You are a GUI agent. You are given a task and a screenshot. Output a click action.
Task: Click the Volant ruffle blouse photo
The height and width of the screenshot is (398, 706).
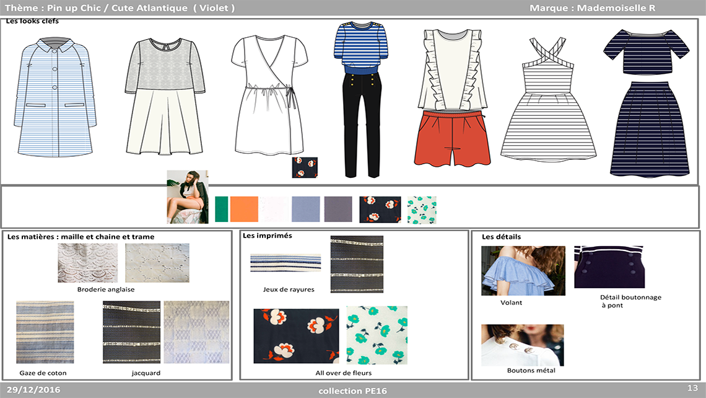[x=523, y=271]
